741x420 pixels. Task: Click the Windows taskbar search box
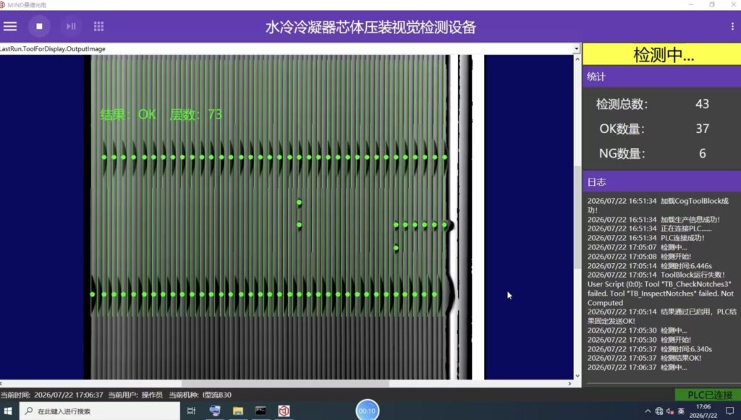[x=99, y=411]
